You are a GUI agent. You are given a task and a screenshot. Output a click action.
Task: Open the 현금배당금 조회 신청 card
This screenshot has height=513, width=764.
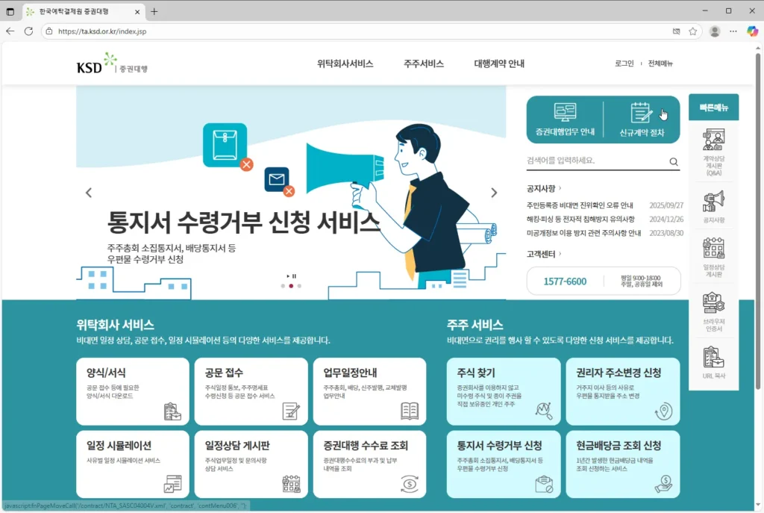coord(623,464)
